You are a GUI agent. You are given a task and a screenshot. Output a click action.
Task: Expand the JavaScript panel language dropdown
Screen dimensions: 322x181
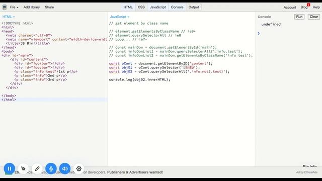click(120, 17)
